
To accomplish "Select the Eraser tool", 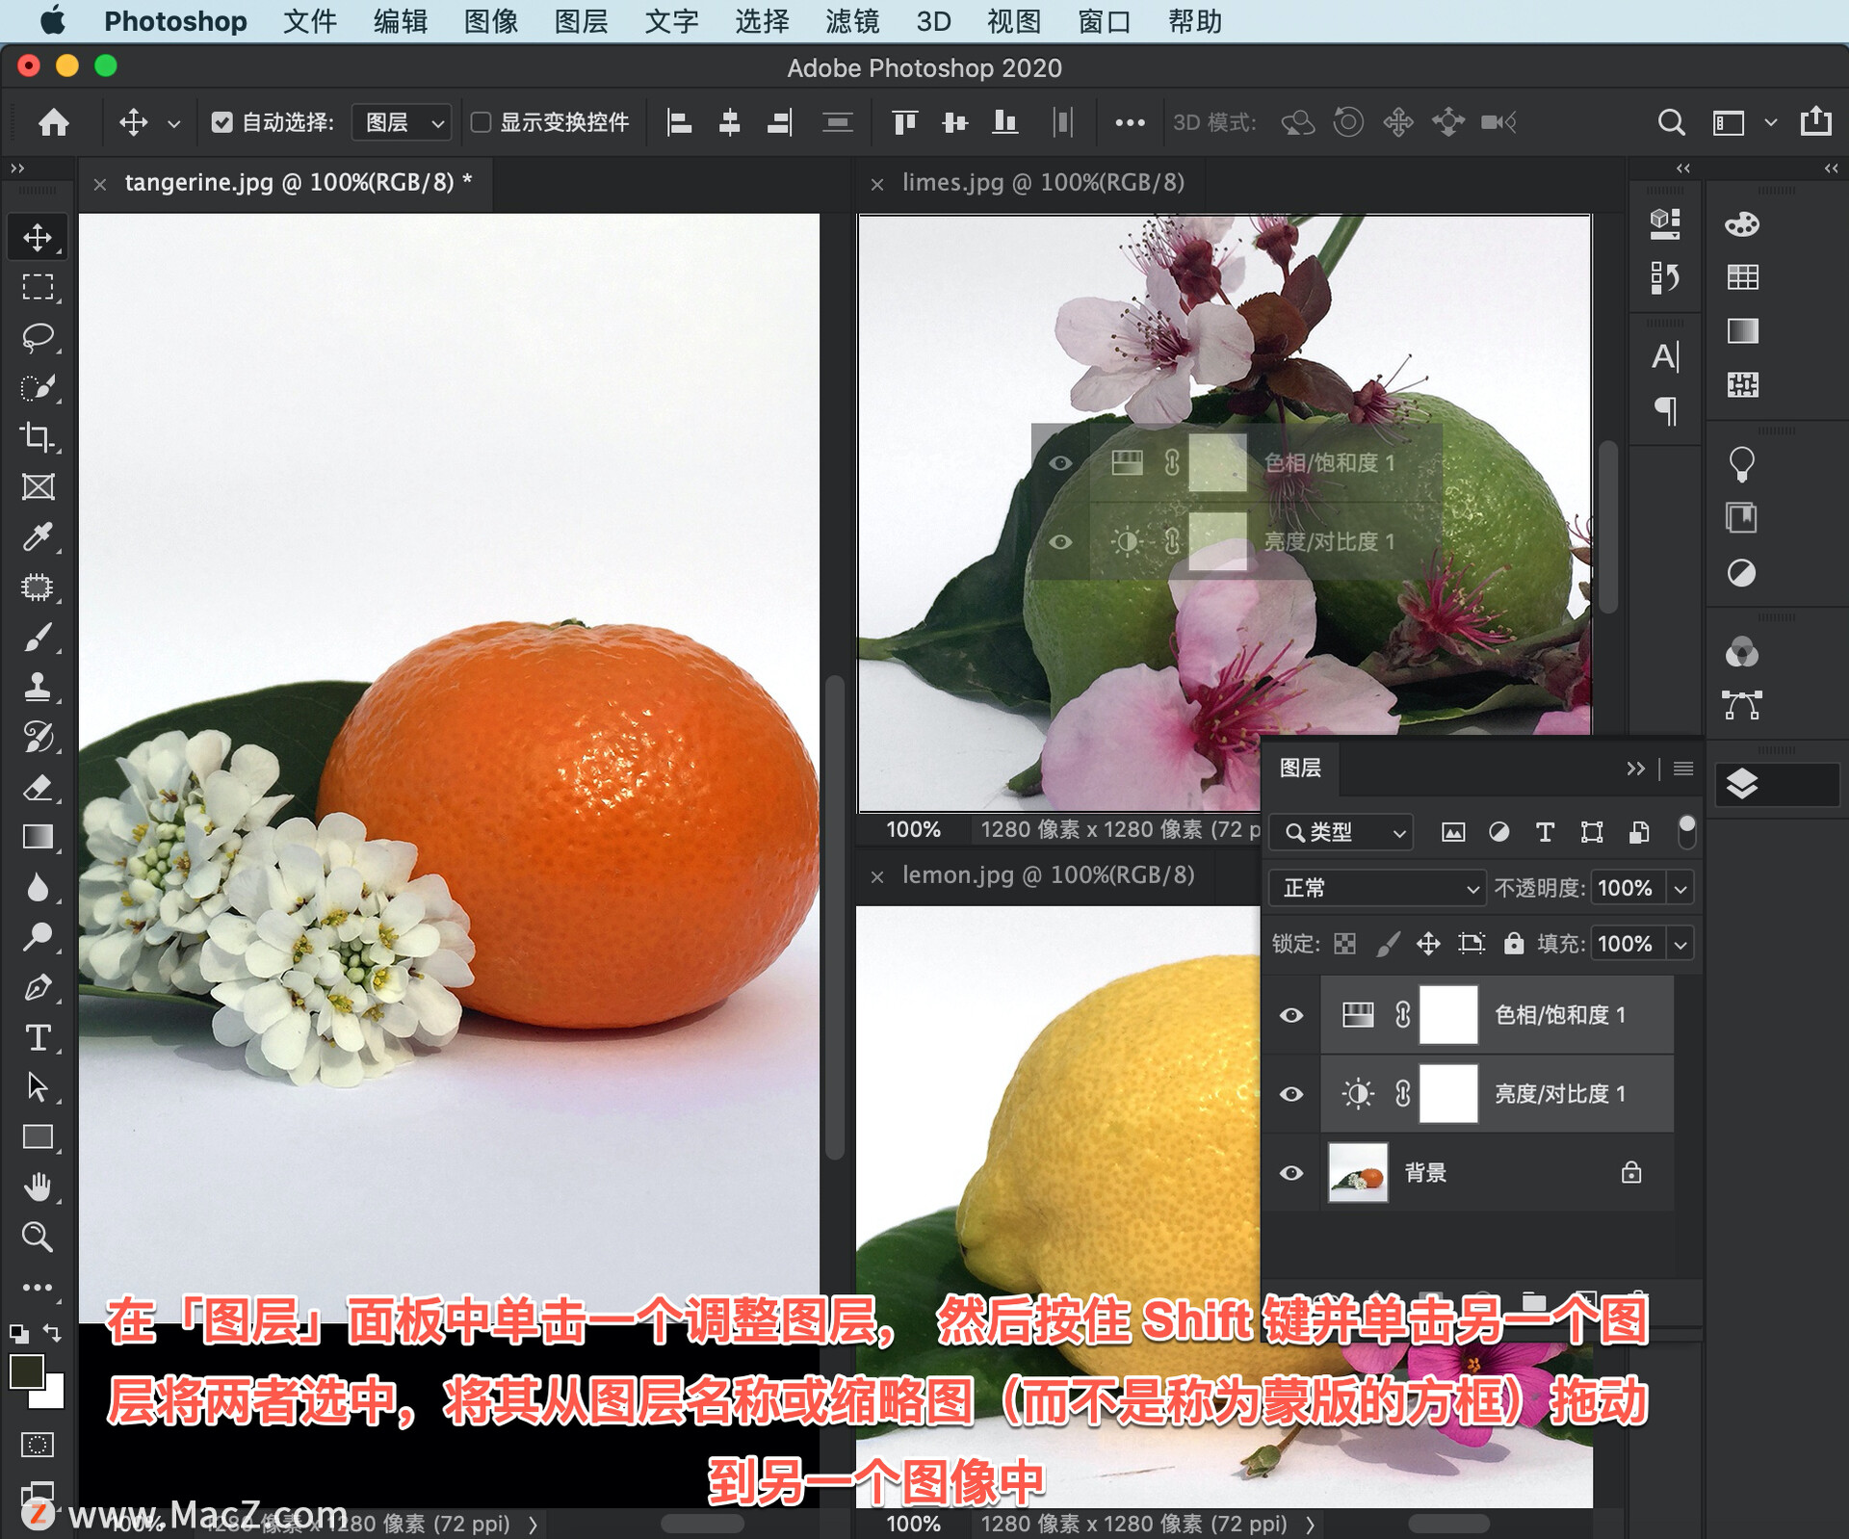I will click(38, 788).
